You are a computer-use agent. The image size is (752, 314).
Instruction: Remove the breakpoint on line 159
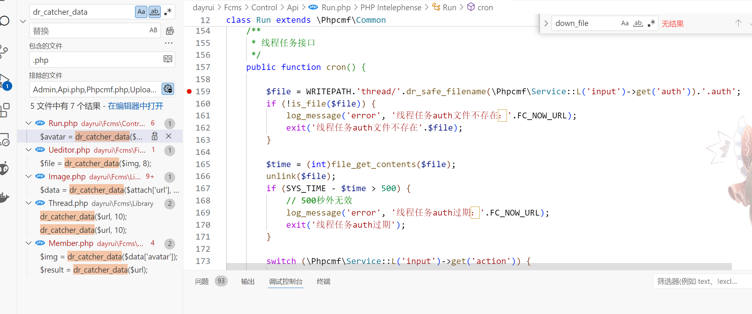click(189, 91)
